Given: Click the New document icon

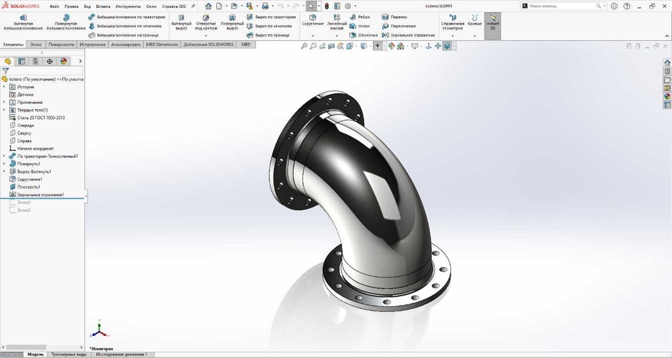Looking at the screenshot, I should click(219, 6).
